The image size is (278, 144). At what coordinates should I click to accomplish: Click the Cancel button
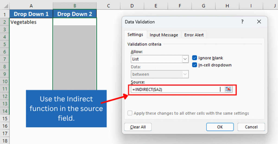[251, 127]
